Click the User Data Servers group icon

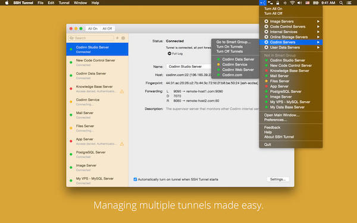266,48
